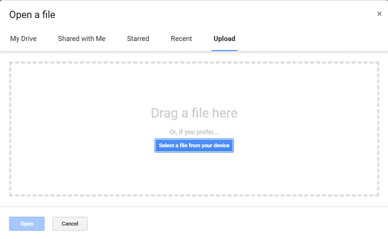View files others shared with me
Viewport: 388px width, 239px height.
pos(81,39)
